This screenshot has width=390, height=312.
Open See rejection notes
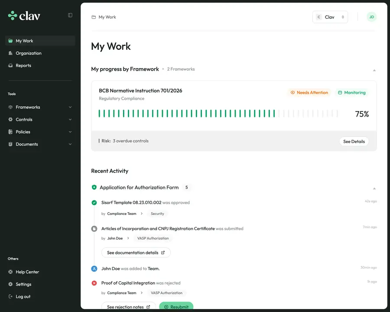(x=129, y=306)
